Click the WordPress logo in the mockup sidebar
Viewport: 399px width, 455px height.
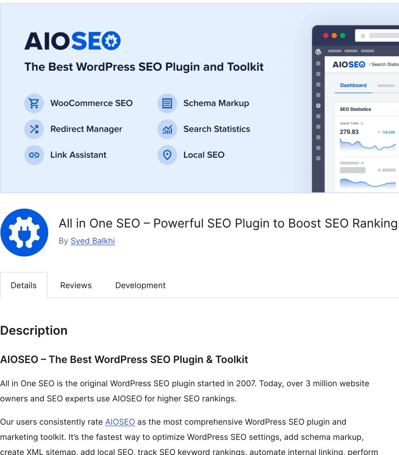tap(318, 52)
